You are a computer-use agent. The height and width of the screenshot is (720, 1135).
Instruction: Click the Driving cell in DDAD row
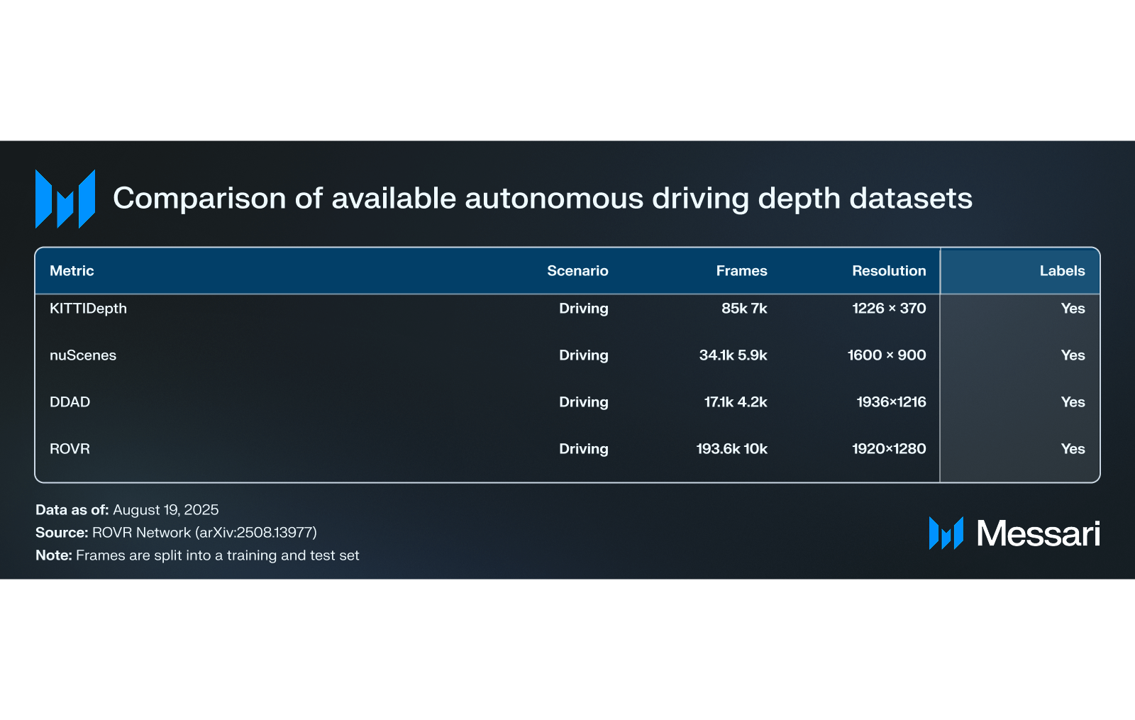tap(583, 402)
